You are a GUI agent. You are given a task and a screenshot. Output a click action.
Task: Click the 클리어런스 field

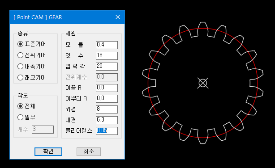[107, 131]
